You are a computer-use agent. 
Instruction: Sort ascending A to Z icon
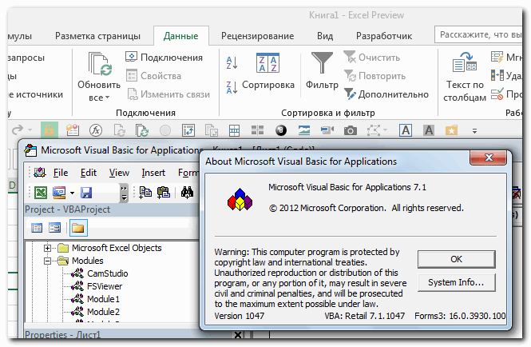tap(232, 62)
